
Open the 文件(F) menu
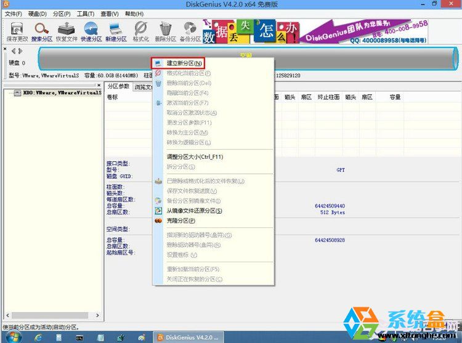[14, 14]
